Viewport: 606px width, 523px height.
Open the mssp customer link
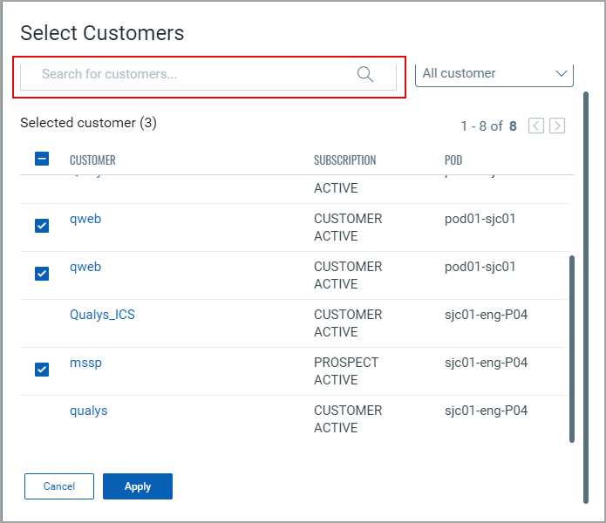click(x=85, y=363)
